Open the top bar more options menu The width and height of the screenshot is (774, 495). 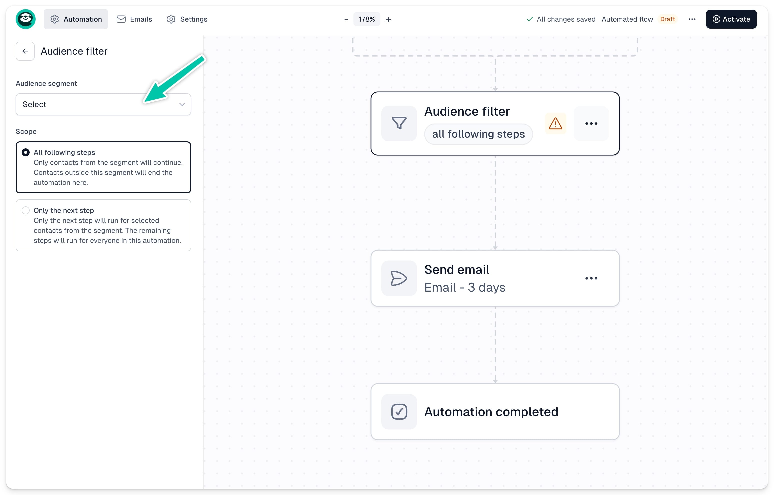click(692, 19)
